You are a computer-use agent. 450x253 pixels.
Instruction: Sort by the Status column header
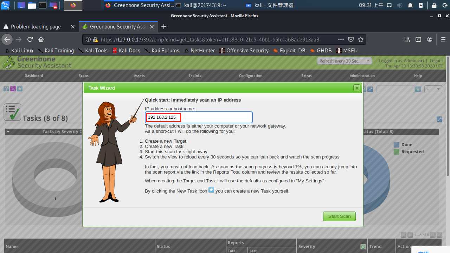[x=163, y=247]
